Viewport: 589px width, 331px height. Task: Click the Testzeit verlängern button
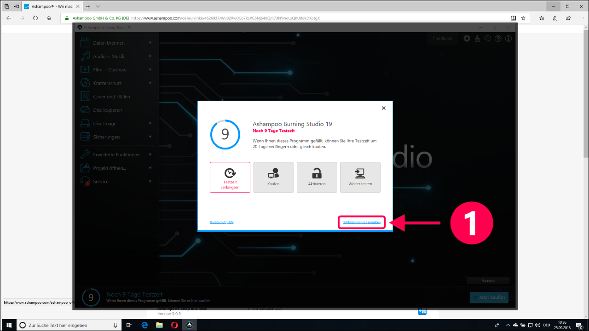pos(230,177)
